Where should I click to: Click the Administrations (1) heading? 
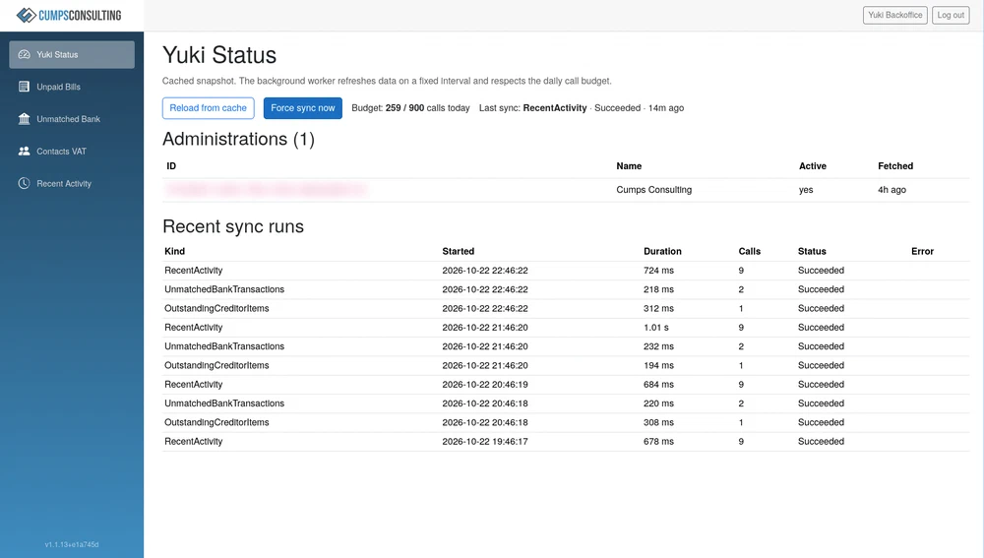tap(238, 139)
